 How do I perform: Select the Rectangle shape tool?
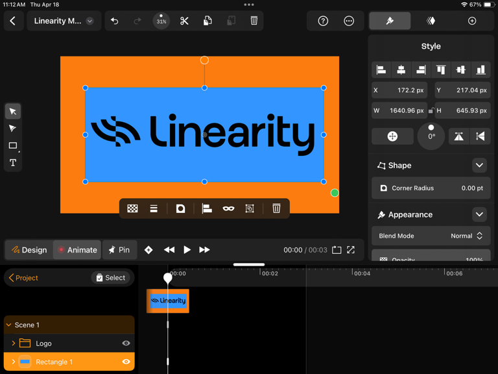(13, 145)
